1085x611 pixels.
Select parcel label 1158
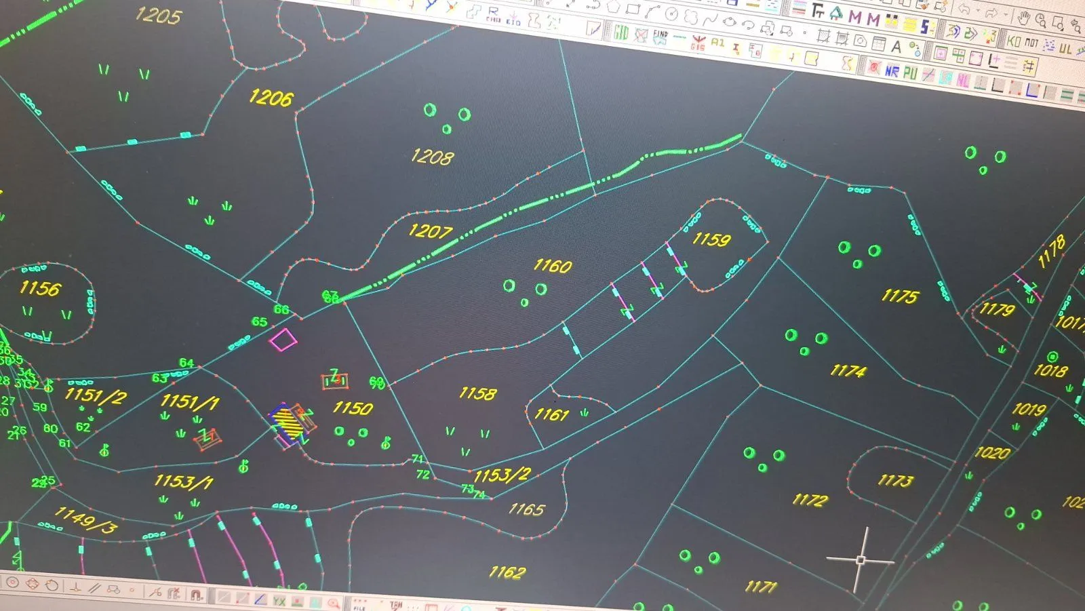tap(477, 393)
